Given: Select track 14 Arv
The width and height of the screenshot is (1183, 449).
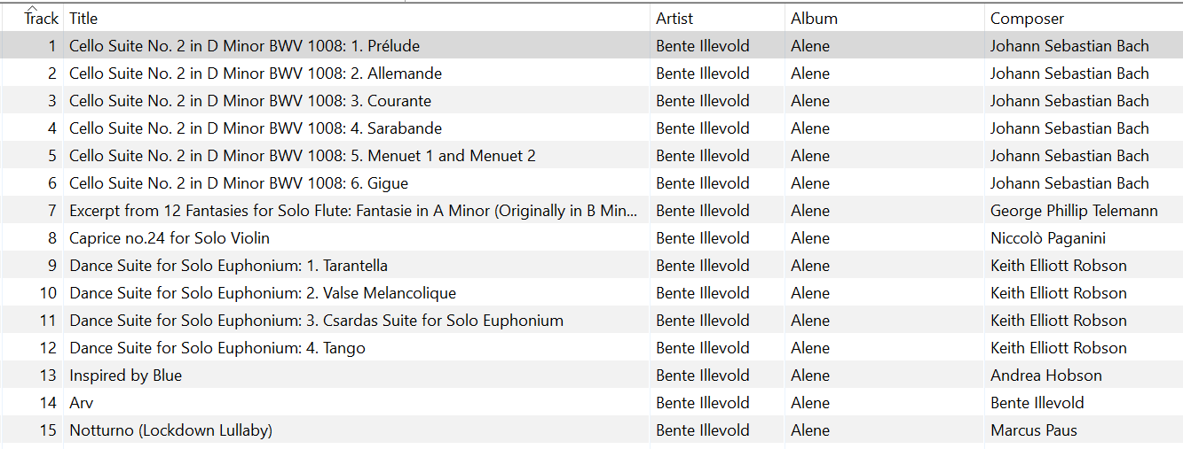Looking at the screenshot, I should (x=81, y=403).
